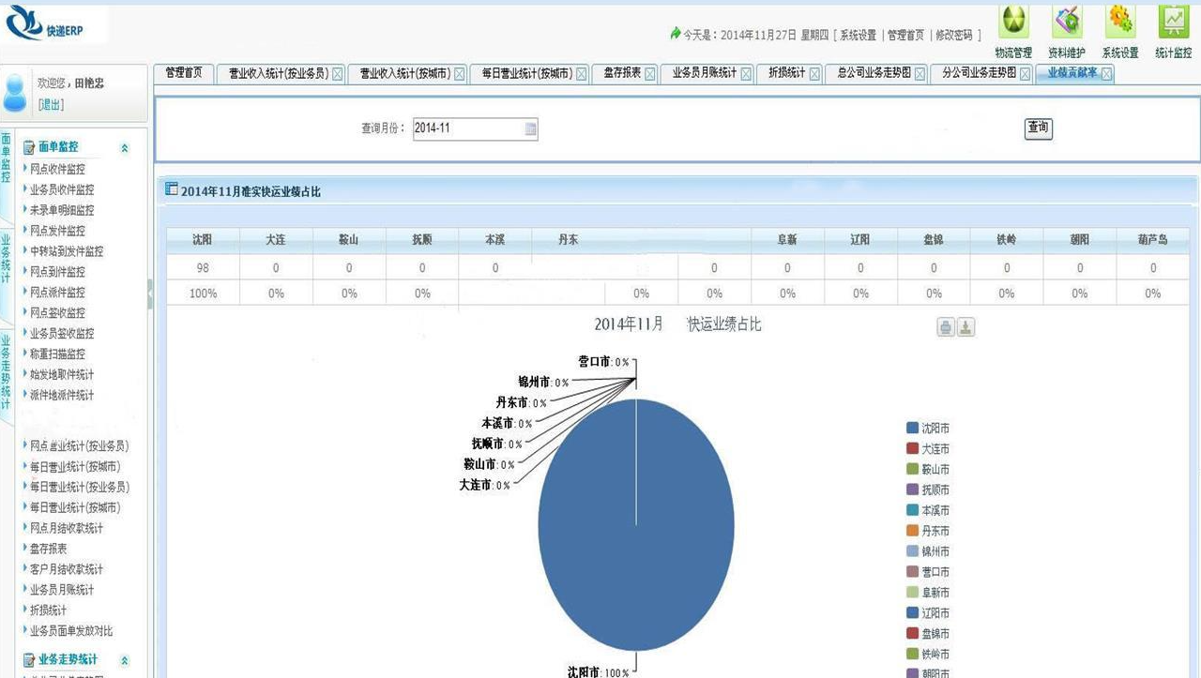1201x678 pixels.
Task: Toggle the 盘锦市 legend swatch
Action: tap(912, 633)
